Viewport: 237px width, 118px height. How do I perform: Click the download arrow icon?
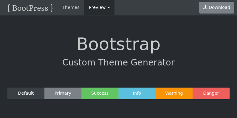point(205,7)
